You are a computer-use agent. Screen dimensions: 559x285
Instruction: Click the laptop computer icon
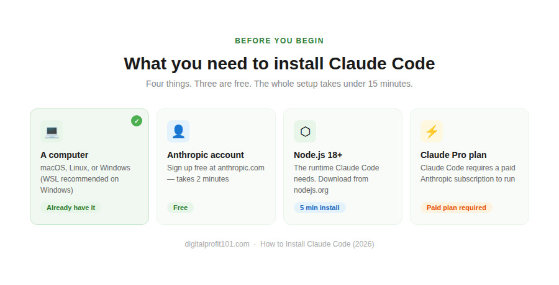[52, 131]
